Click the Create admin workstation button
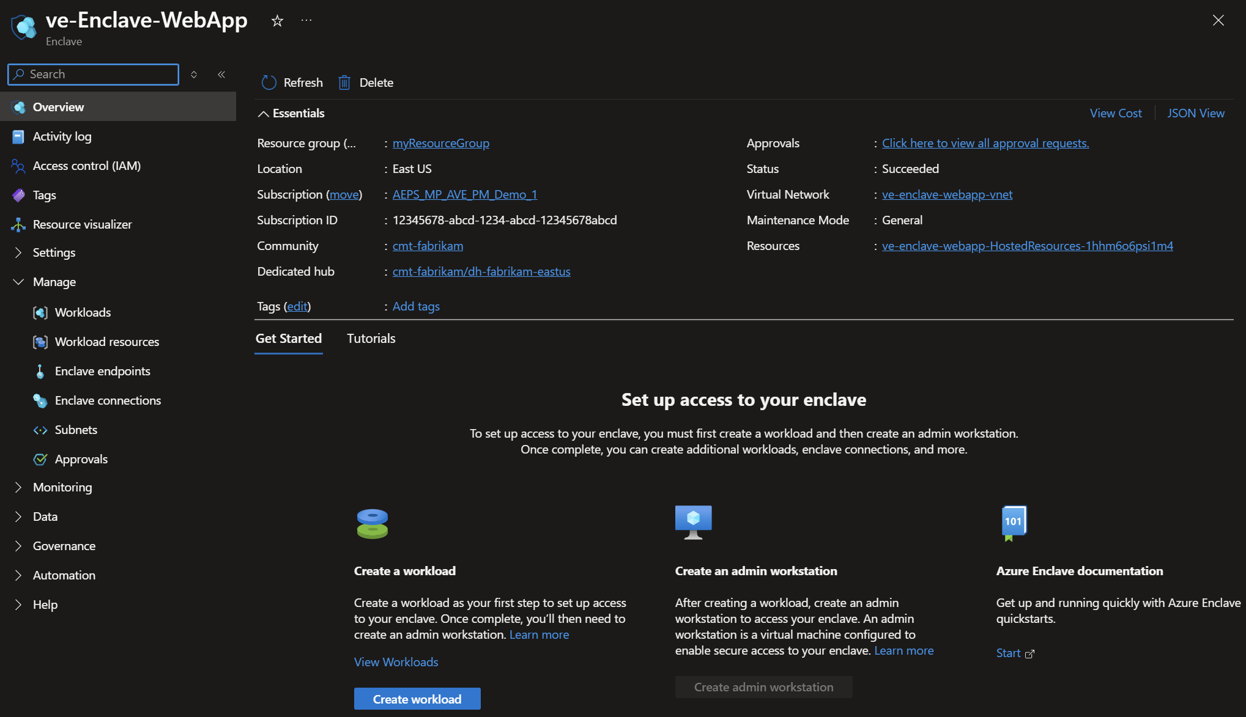The image size is (1246, 717). pyautogui.click(x=763, y=687)
